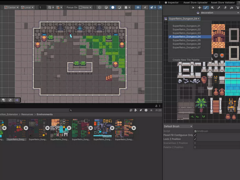Click the snap value field showing 1
This screenshot has height=180, width=240.
tap(42, 7)
